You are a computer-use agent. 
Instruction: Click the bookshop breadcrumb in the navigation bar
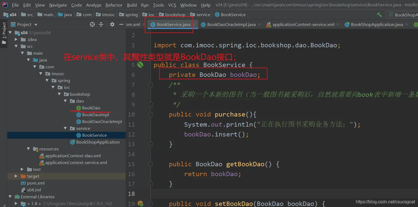click(175, 15)
